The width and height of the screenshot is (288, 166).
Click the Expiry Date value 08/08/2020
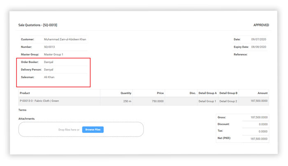coord(259,47)
